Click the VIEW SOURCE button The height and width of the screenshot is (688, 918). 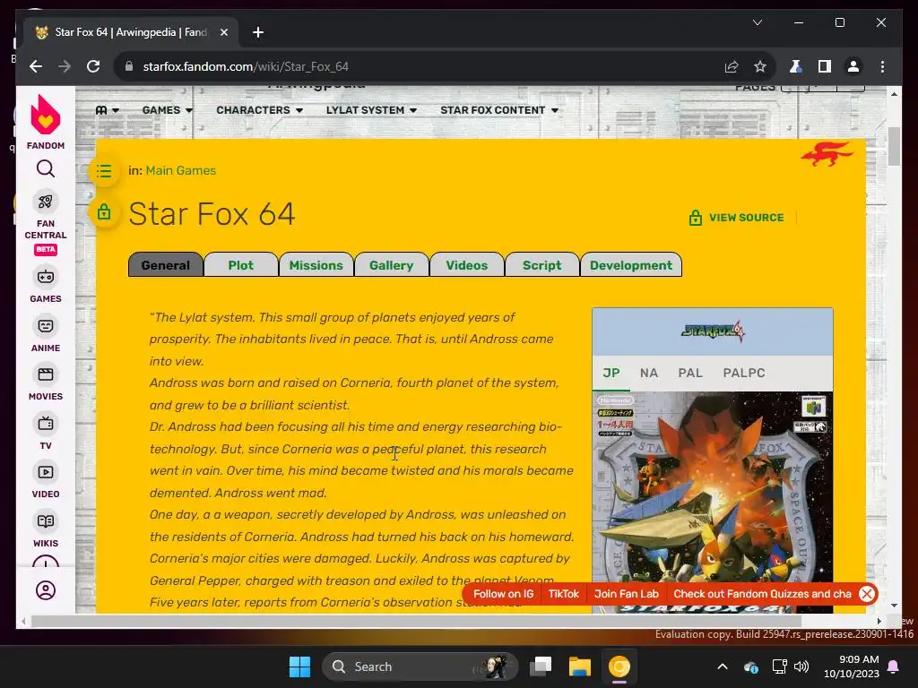pyautogui.click(x=737, y=218)
